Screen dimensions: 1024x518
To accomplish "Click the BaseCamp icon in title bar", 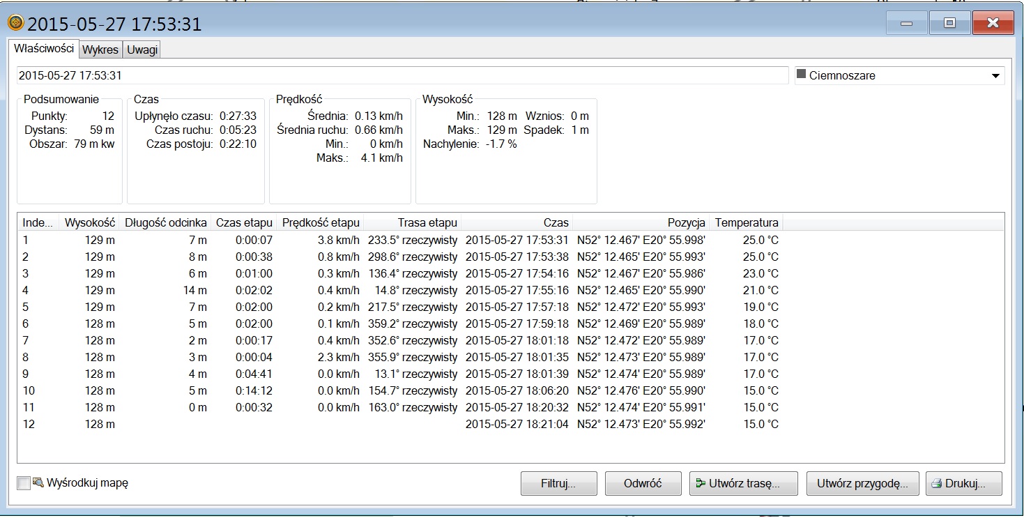I will (15, 23).
